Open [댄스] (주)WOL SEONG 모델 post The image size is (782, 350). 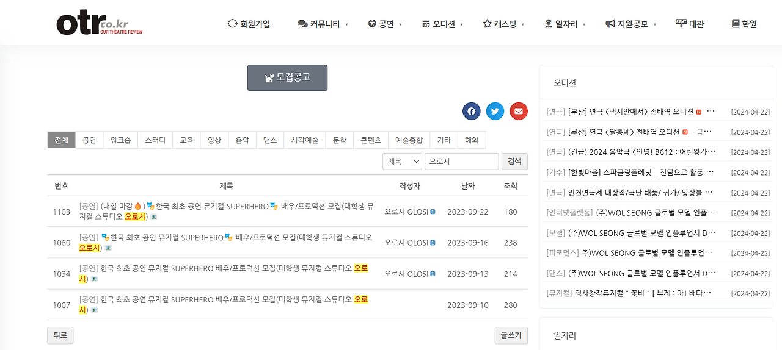point(641,273)
